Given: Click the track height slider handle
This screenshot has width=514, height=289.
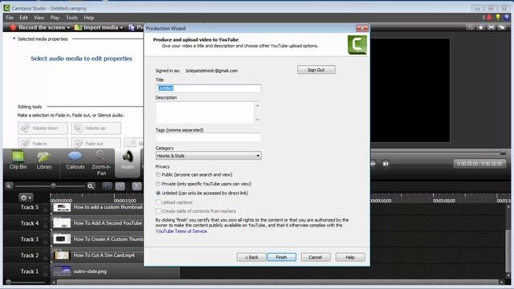Looking at the screenshot, I should [9, 282].
